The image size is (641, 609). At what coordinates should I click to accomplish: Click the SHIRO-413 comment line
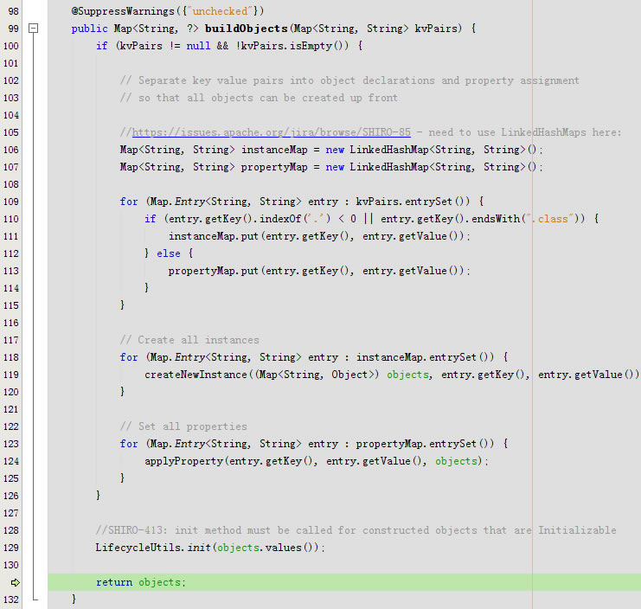point(356,530)
